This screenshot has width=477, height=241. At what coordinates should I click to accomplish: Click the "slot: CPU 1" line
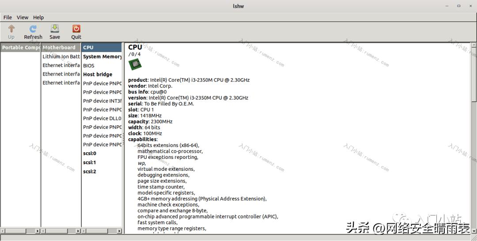(x=141, y=110)
